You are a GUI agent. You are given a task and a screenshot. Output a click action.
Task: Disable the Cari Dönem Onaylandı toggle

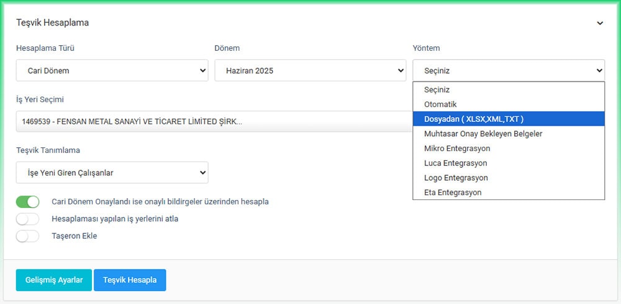click(x=28, y=202)
